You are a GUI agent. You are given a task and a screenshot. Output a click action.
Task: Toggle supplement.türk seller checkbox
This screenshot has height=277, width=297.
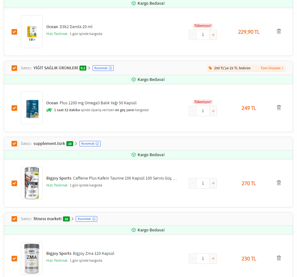[x=14, y=144]
